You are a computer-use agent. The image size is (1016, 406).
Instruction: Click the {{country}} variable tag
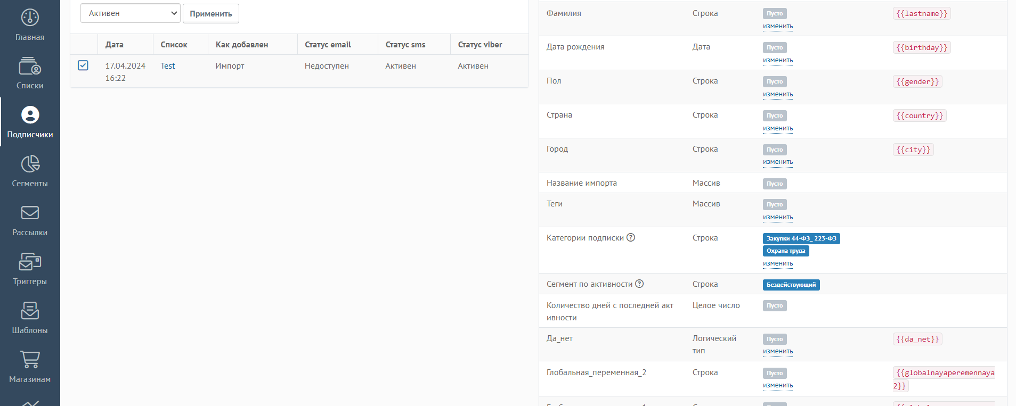[x=920, y=116]
